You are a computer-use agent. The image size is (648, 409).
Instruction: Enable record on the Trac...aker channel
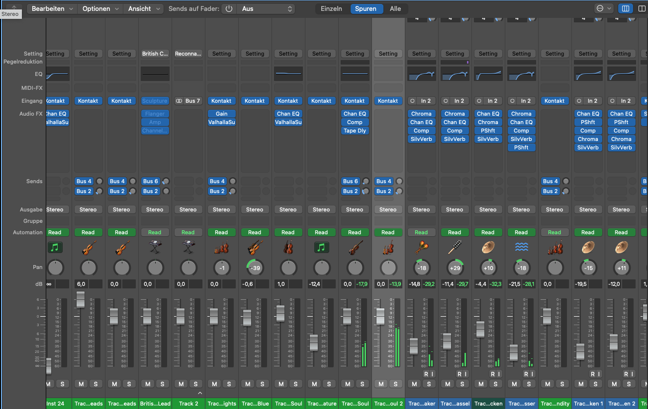tap(426, 374)
